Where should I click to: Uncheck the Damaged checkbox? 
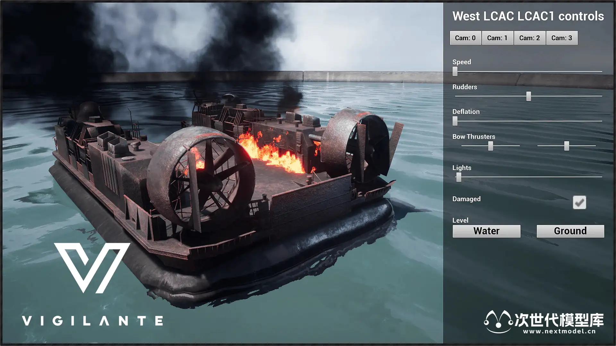point(579,202)
